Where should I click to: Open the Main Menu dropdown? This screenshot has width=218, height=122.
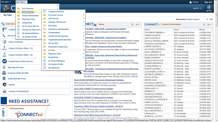(21, 2)
